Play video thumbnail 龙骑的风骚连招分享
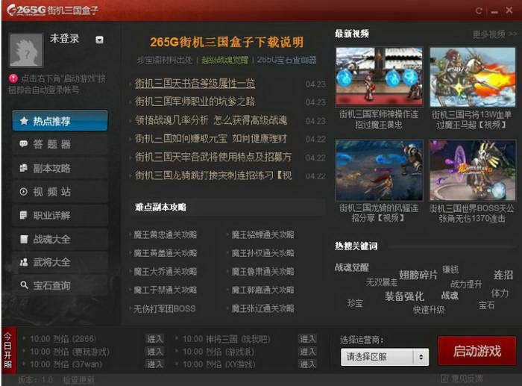Viewport: 522px width, 386px height. click(x=379, y=170)
